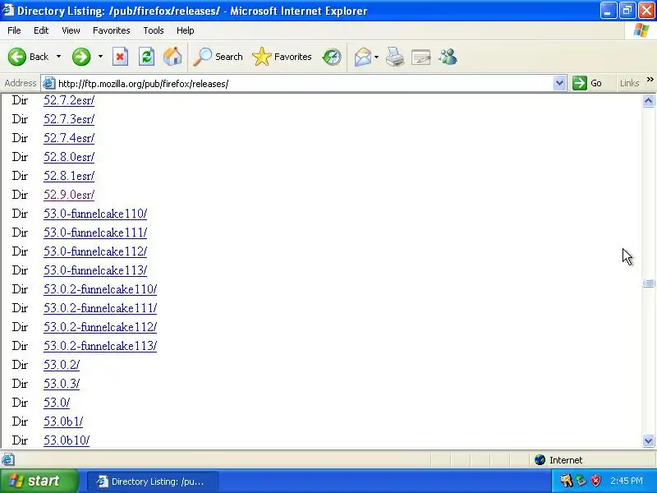Open the 52.7.4esr/ directory link
The height and width of the screenshot is (493, 657).
69,138
